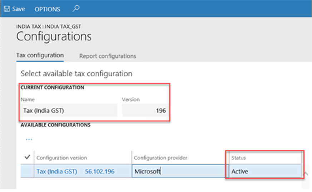Viewport: 312px width, 192px height.
Task: Click the Status column header
Action: coord(238,158)
